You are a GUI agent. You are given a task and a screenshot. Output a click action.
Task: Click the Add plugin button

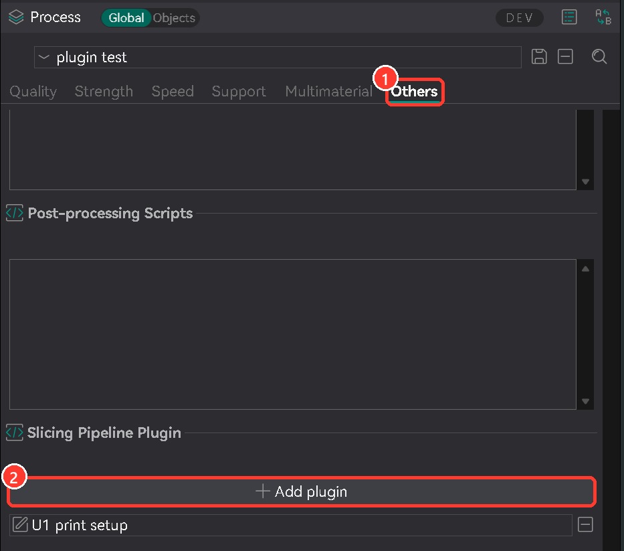pyautogui.click(x=301, y=491)
